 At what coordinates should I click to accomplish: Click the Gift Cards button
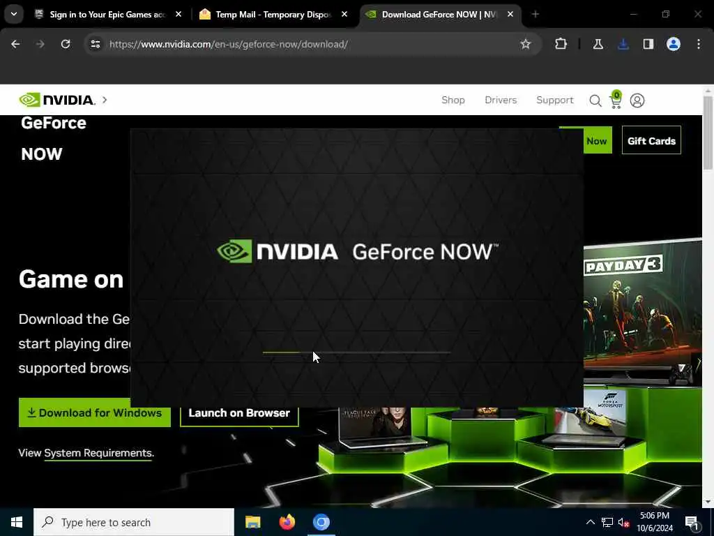pyautogui.click(x=651, y=140)
